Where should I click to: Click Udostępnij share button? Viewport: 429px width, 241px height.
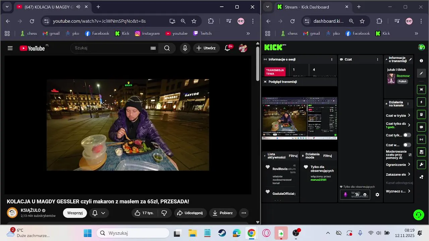[190, 213]
